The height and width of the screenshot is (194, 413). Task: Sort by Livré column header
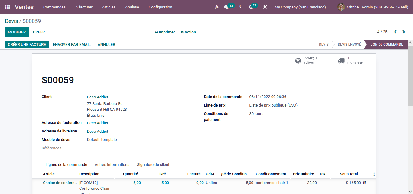pyautogui.click(x=161, y=174)
